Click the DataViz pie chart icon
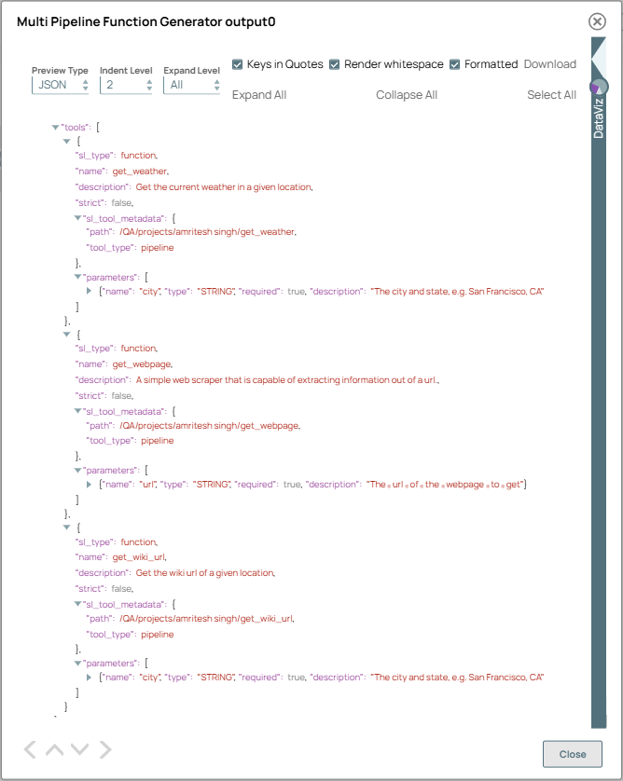 pyautogui.click(x=598, y=88)
